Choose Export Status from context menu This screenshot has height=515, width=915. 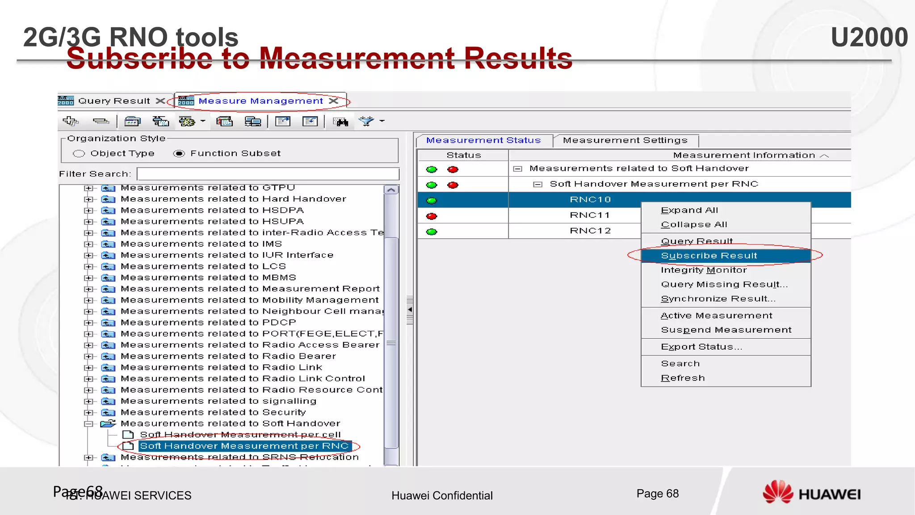(726, 347)
